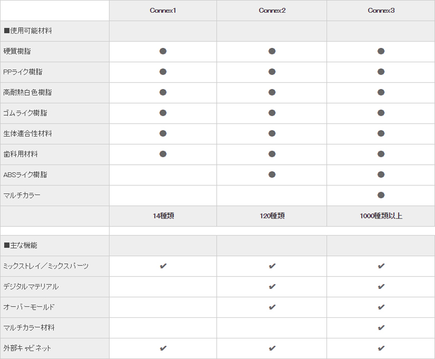The width and height of the screenshot is (435, 359).
Task: Select the マルチカラー材料 row label
Action: 29,328
